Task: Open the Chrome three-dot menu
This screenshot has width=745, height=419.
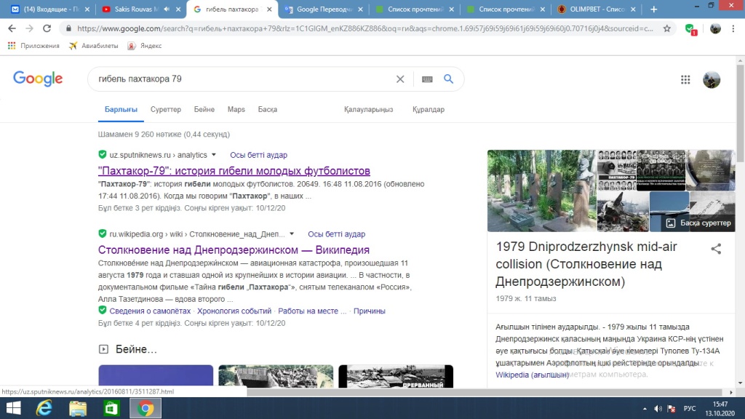Action: [x=733, y=28]
